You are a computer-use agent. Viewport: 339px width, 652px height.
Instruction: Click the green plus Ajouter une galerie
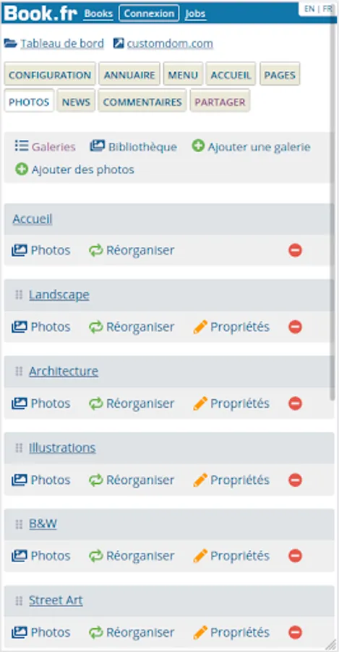tap(198, 146)
